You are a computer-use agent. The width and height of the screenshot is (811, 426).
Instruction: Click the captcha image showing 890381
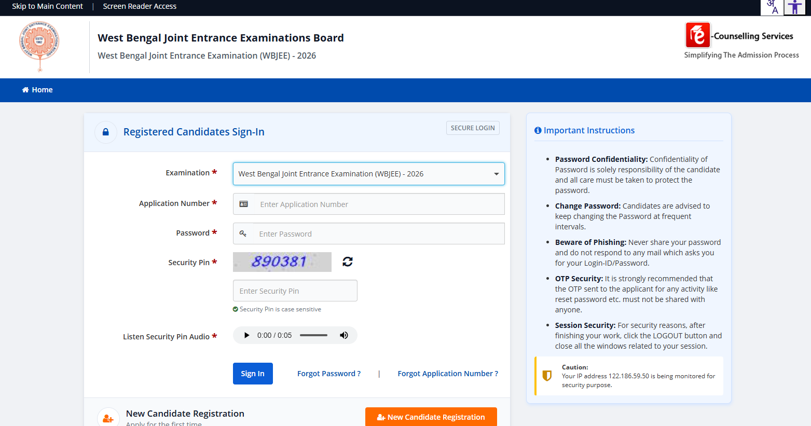[282, 262]
